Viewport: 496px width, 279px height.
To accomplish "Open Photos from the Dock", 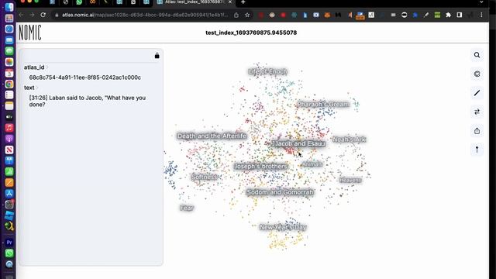I will pos(9,62).
